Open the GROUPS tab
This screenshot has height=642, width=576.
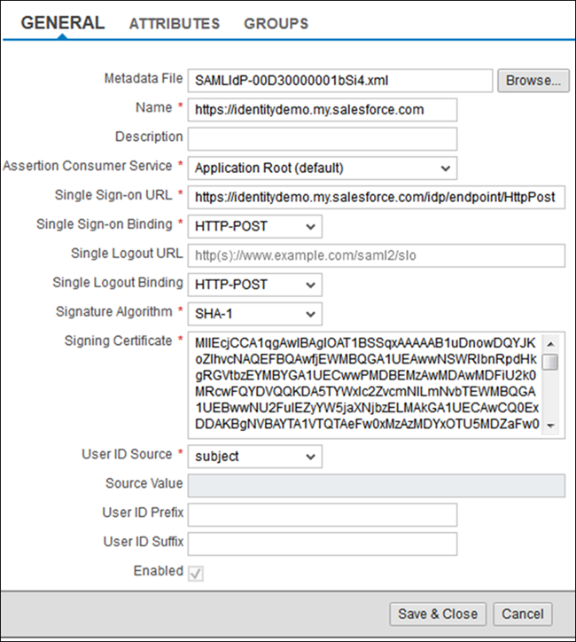point(276,24)
